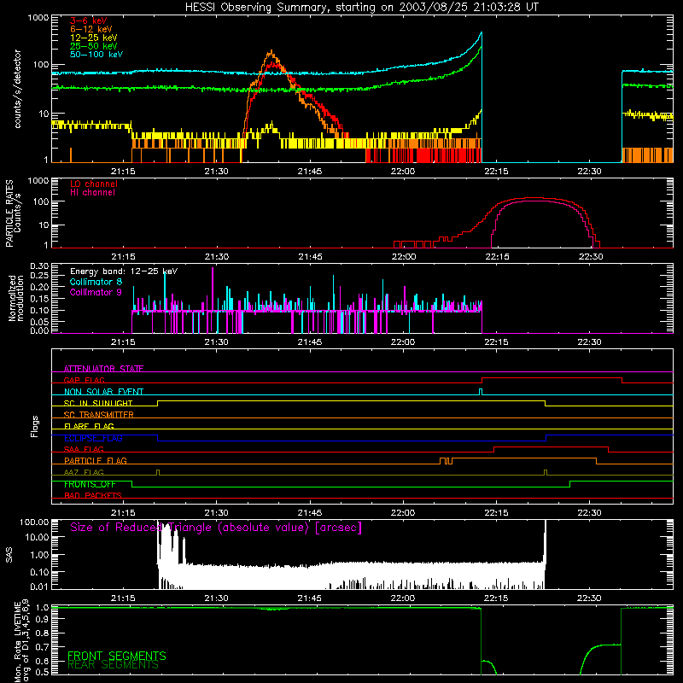Click the 50-100 keV peak before dropout

coord(481,32)
